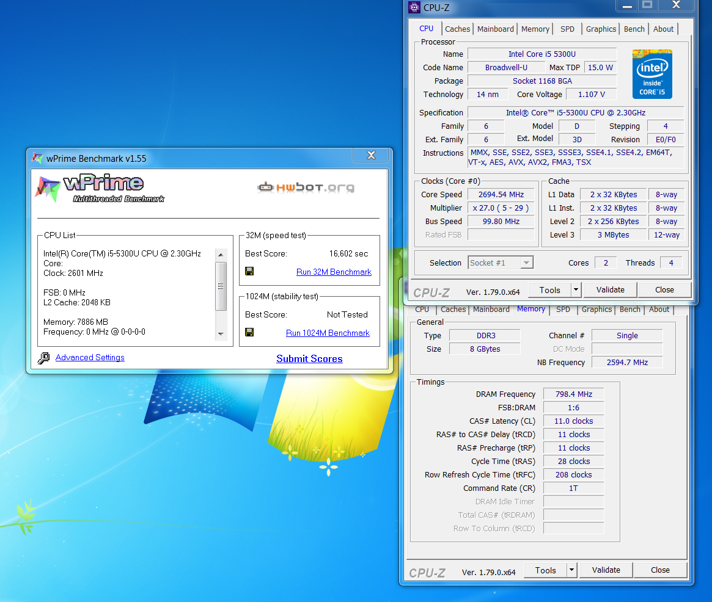Click the memory Type value DDR3
This screenshot has height=602, width=712.
[485, 336]
